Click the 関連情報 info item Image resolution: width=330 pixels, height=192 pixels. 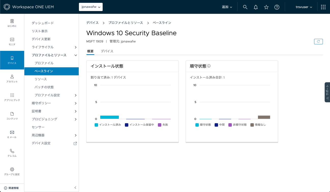coord(11,188)
